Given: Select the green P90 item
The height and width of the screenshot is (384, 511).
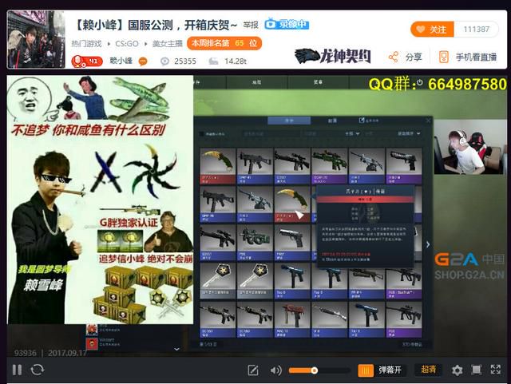Looking at the screenshot, I should (255, 242).
